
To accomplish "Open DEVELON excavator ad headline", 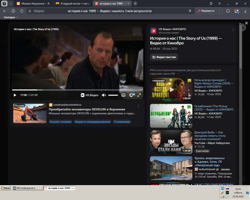I will [87, 109].
